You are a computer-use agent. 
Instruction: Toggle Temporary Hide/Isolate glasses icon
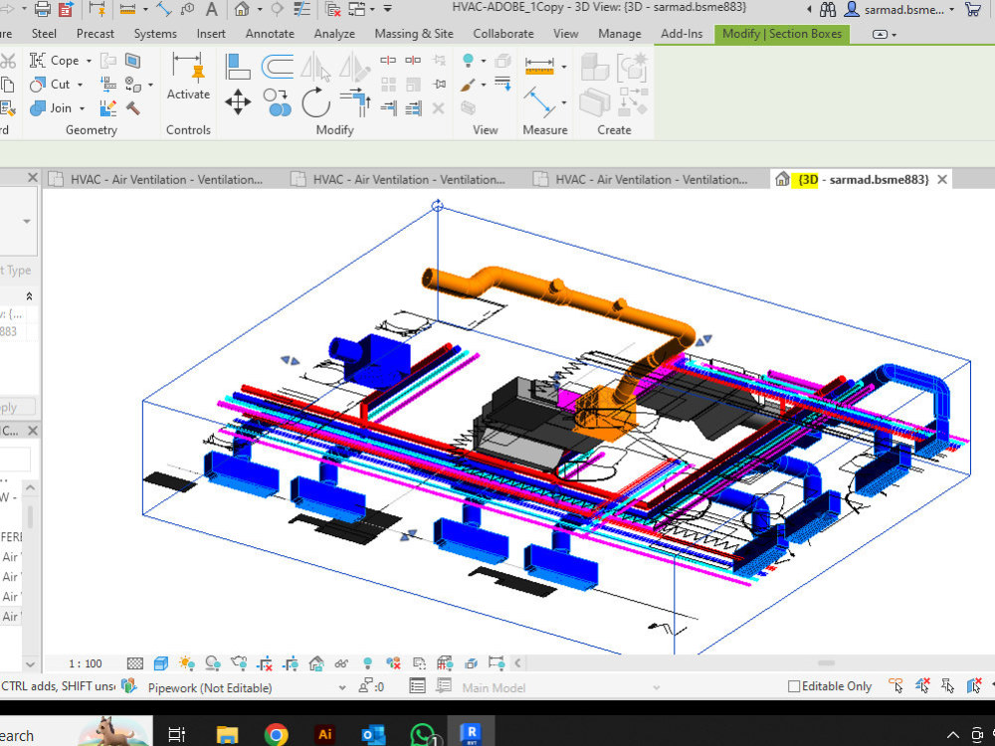pyautogui.click(x=341, y=663)
